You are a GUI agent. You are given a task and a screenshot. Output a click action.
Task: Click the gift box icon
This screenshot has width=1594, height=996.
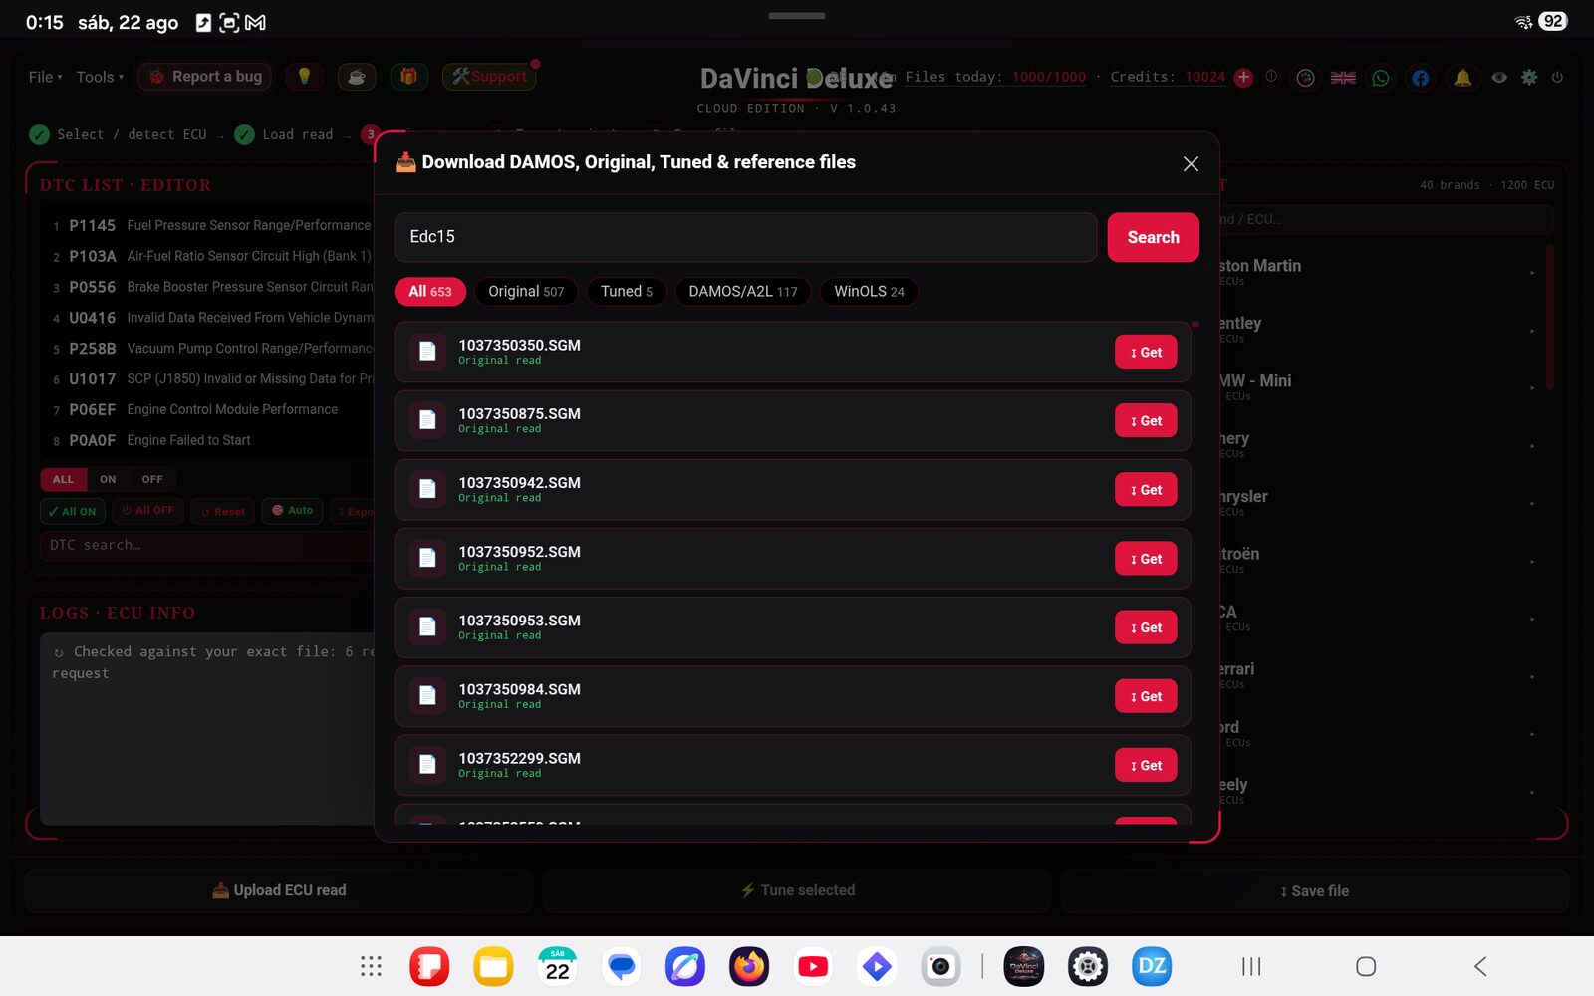(408, 77)
